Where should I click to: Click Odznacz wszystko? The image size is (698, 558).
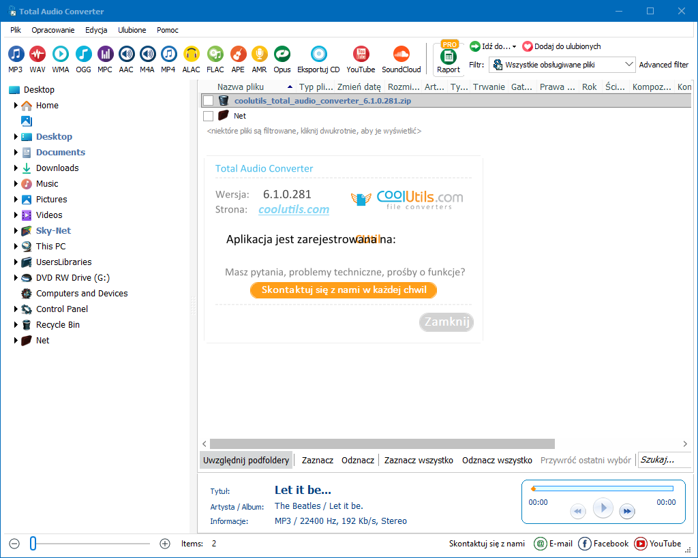[497, 460]
